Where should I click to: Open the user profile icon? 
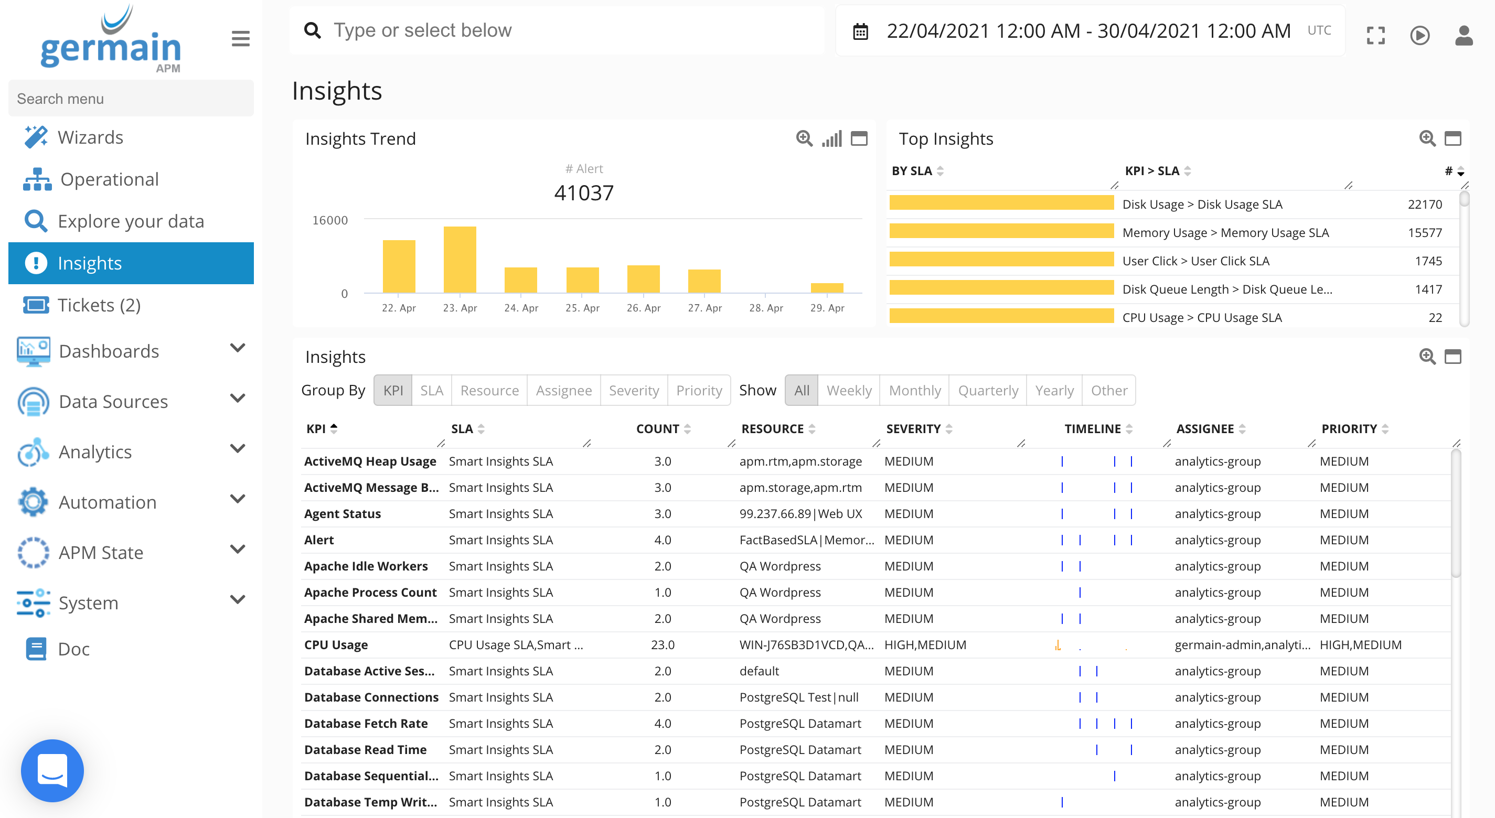[1463, 35]
